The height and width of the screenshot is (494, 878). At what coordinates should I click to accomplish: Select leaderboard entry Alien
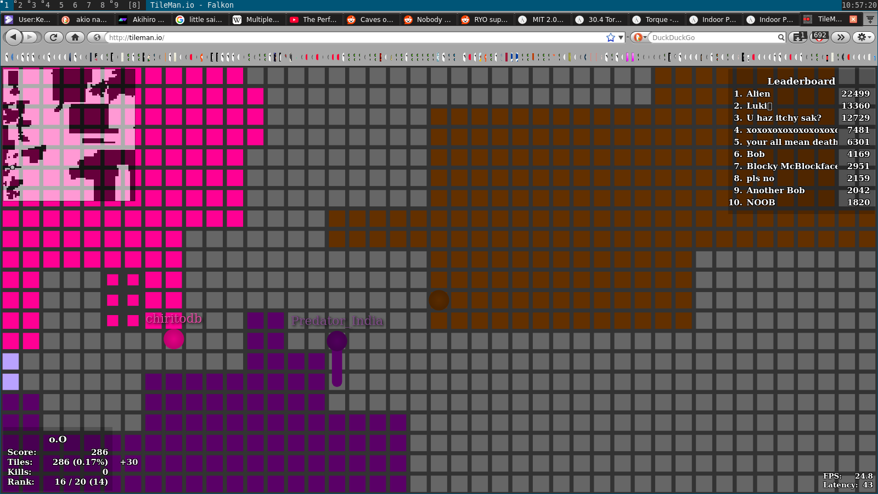point(758,94)
